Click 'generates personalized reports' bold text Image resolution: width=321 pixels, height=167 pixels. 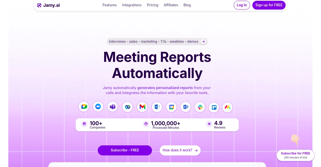click(165, 88)
